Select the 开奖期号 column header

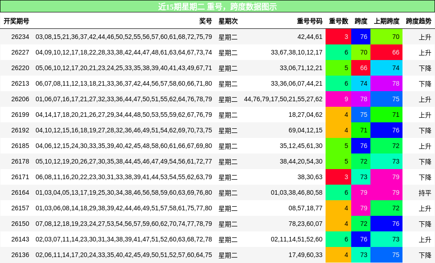(x=16, y=21)
